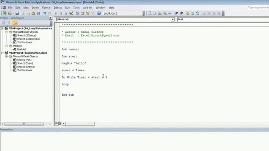Screen dimensions: 269x151
Task: Click the Break pause icon
Action: [61, 13]
